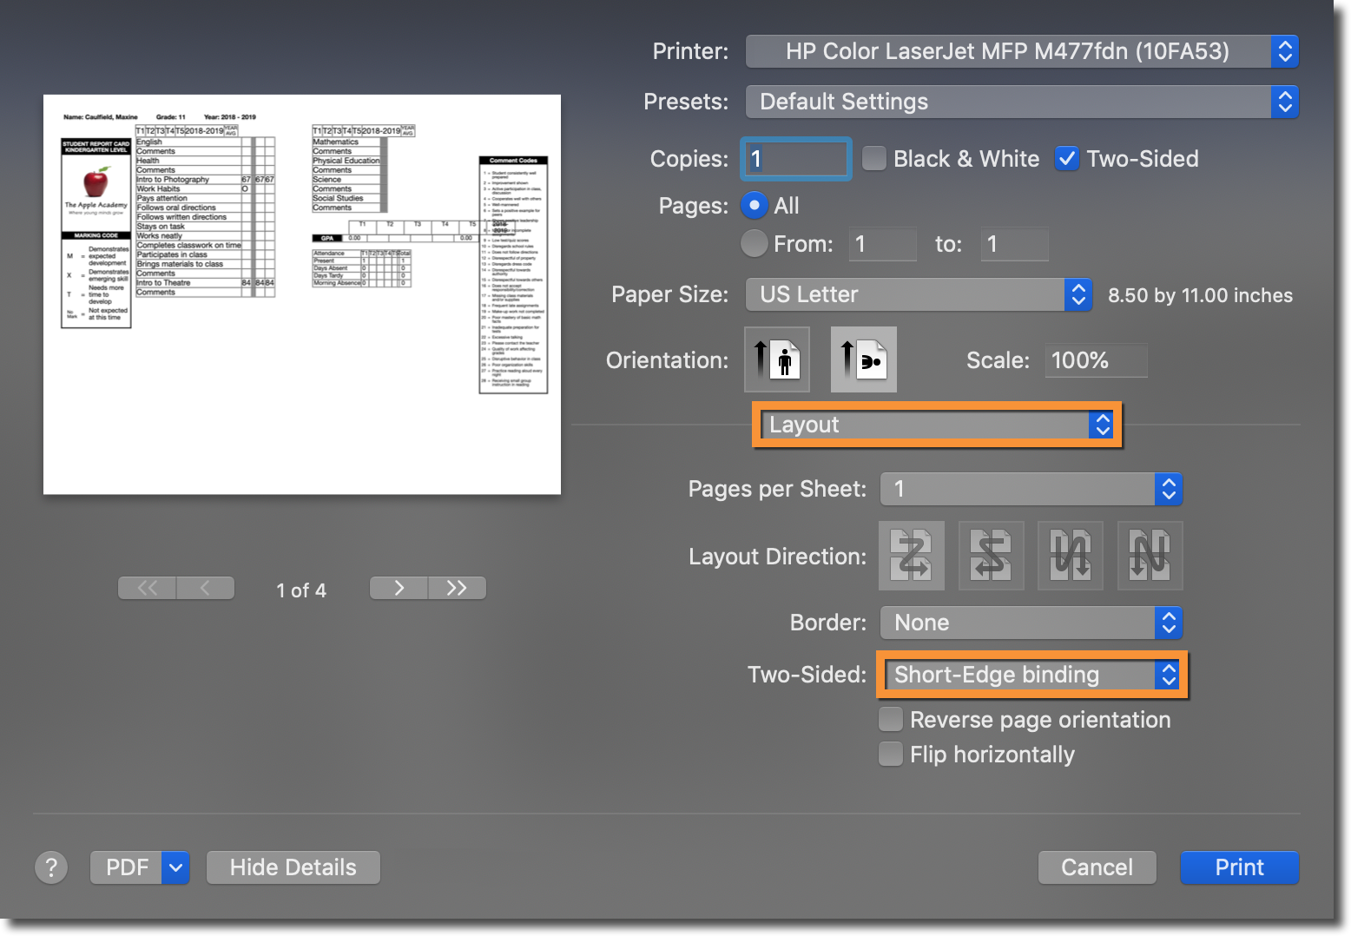Open the Paper Size US Letter dropdown
This screenshot has width=1351, height=936.
click(918, 295)
